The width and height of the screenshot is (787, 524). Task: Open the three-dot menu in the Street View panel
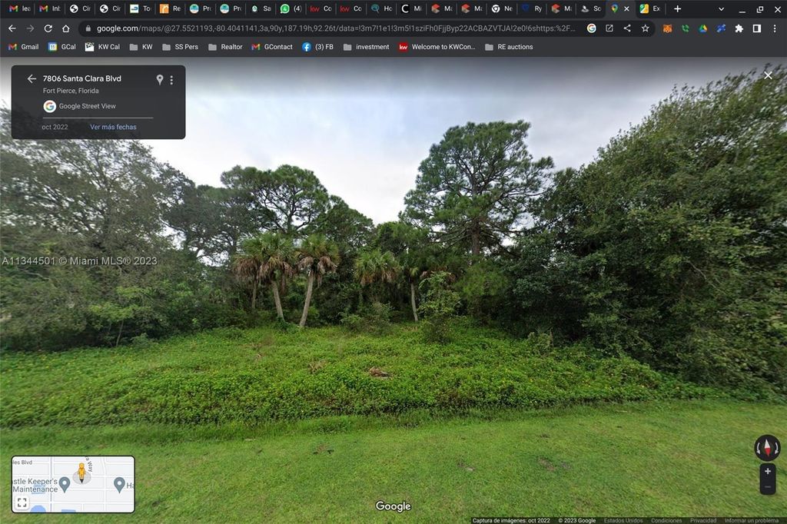click(171, 79)
